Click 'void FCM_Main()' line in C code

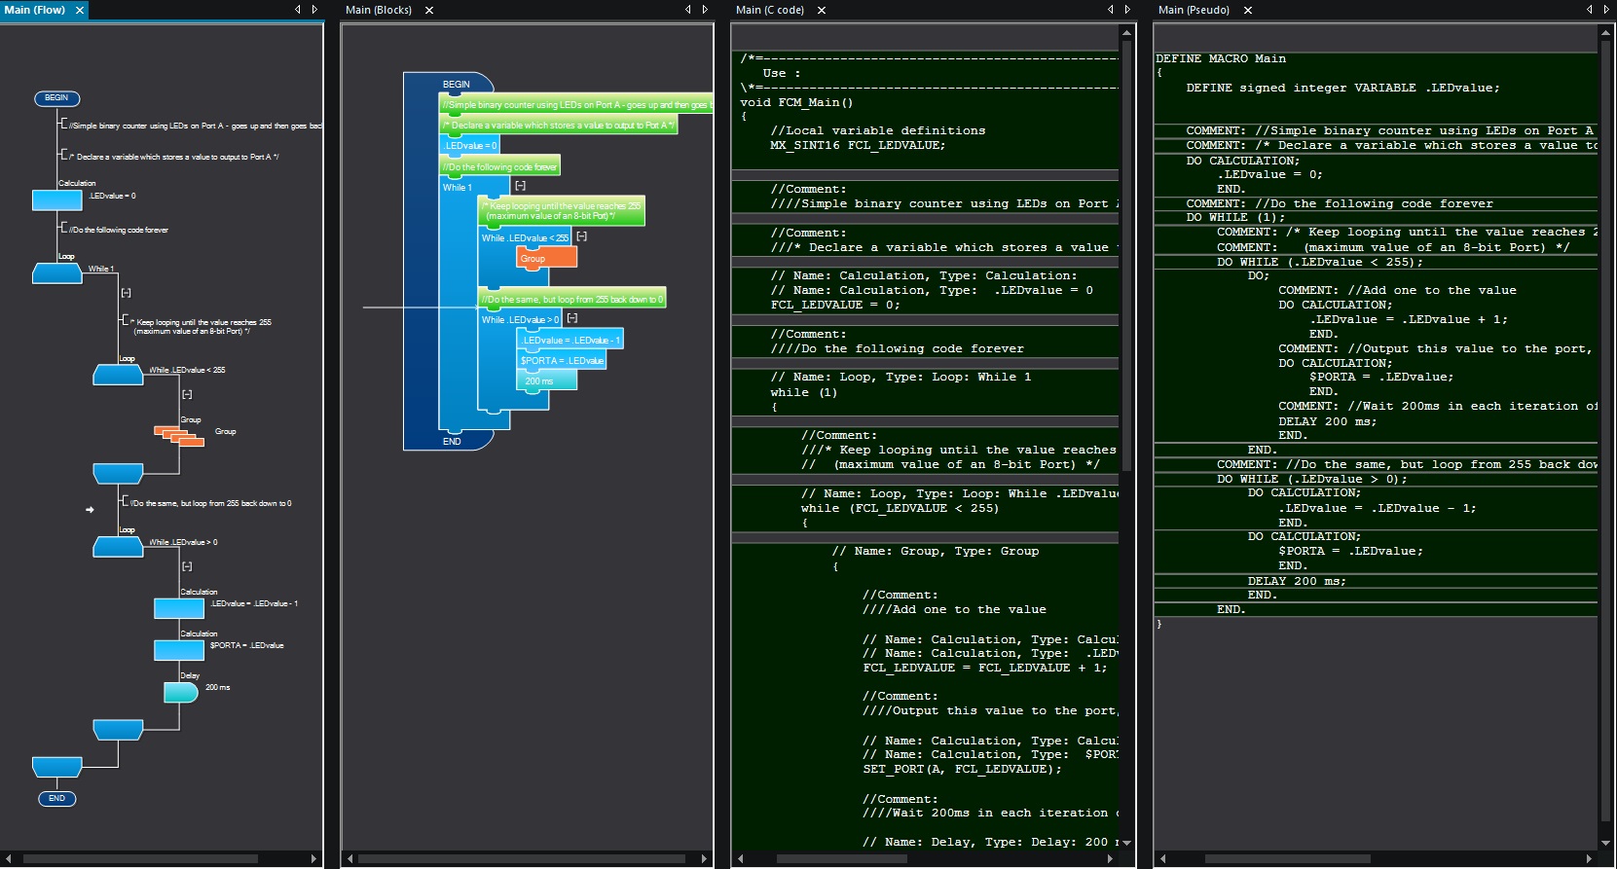[x=796, y=102]
